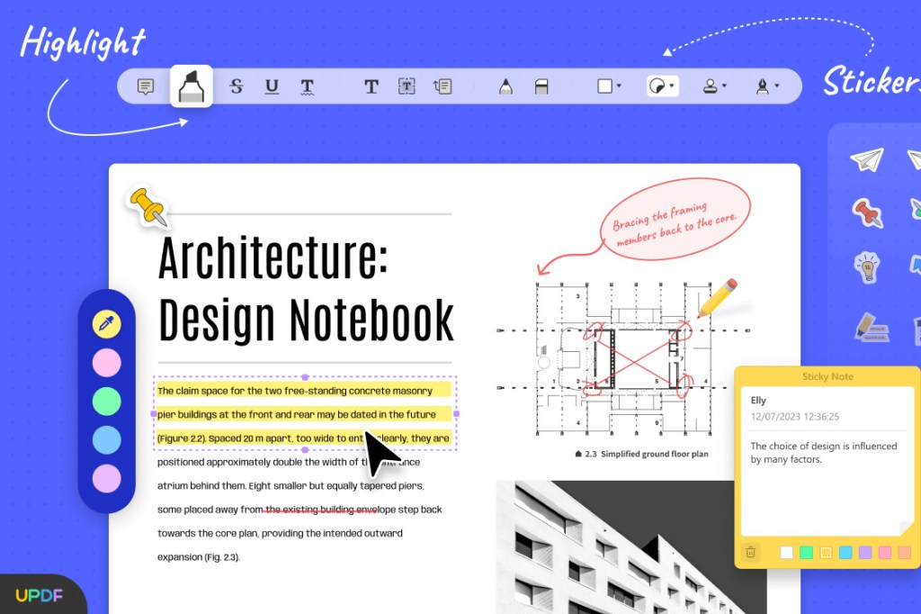Set the sticky note color to blue
Screen dimensions: 921x614
click(x=845, y=552)
